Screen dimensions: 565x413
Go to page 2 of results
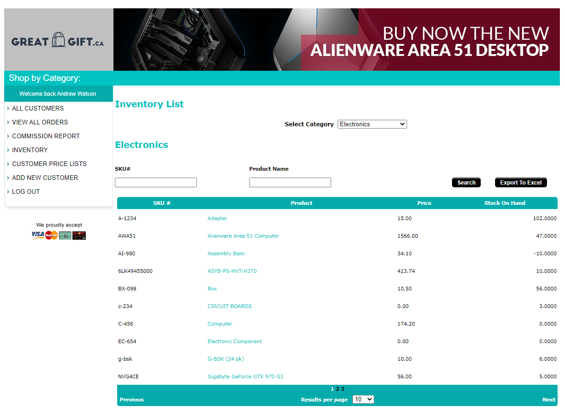click(338, 389)
